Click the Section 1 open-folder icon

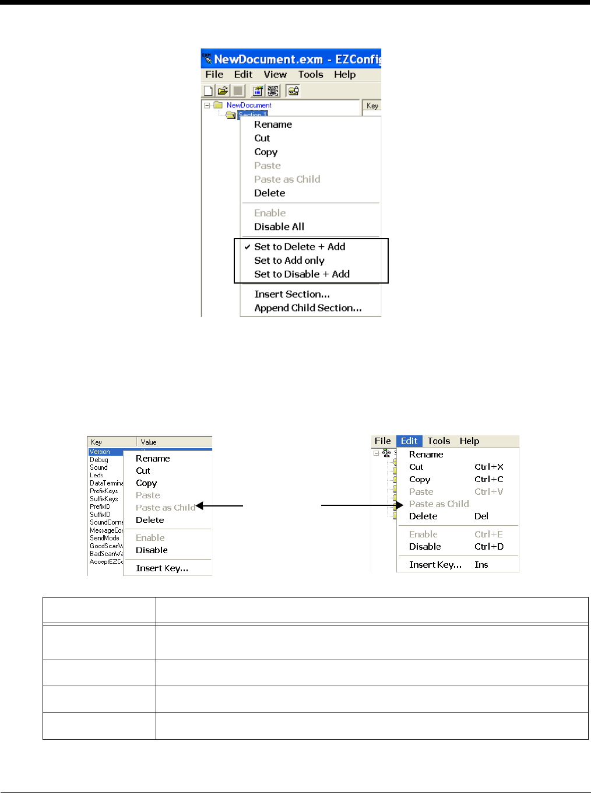coord(231,115)
